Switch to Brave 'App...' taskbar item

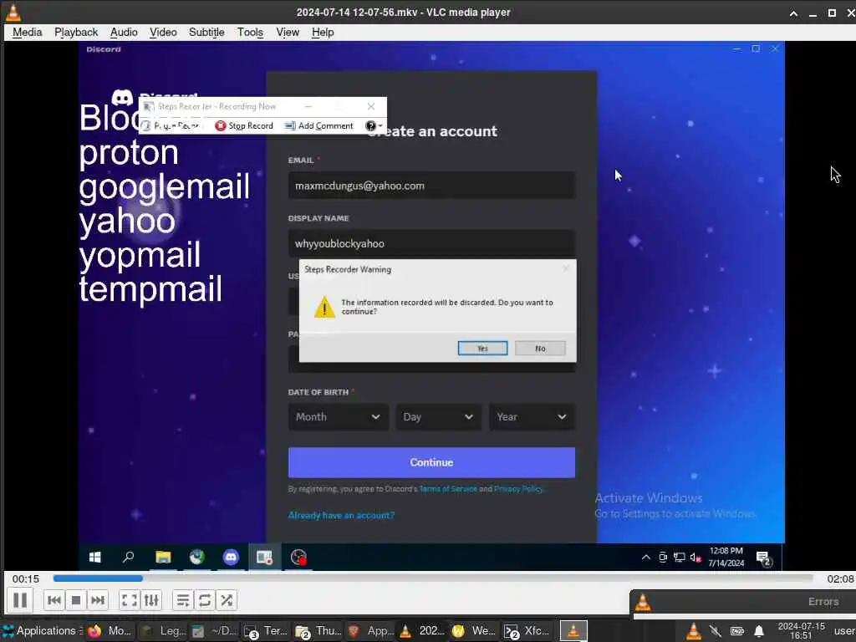click(x=370, y=631)
